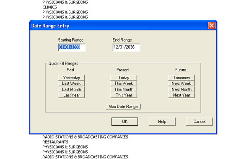This screenshot has height=159, width=249.
Task: Confirm the dialog with OK
Action: [x=125, y=122]
